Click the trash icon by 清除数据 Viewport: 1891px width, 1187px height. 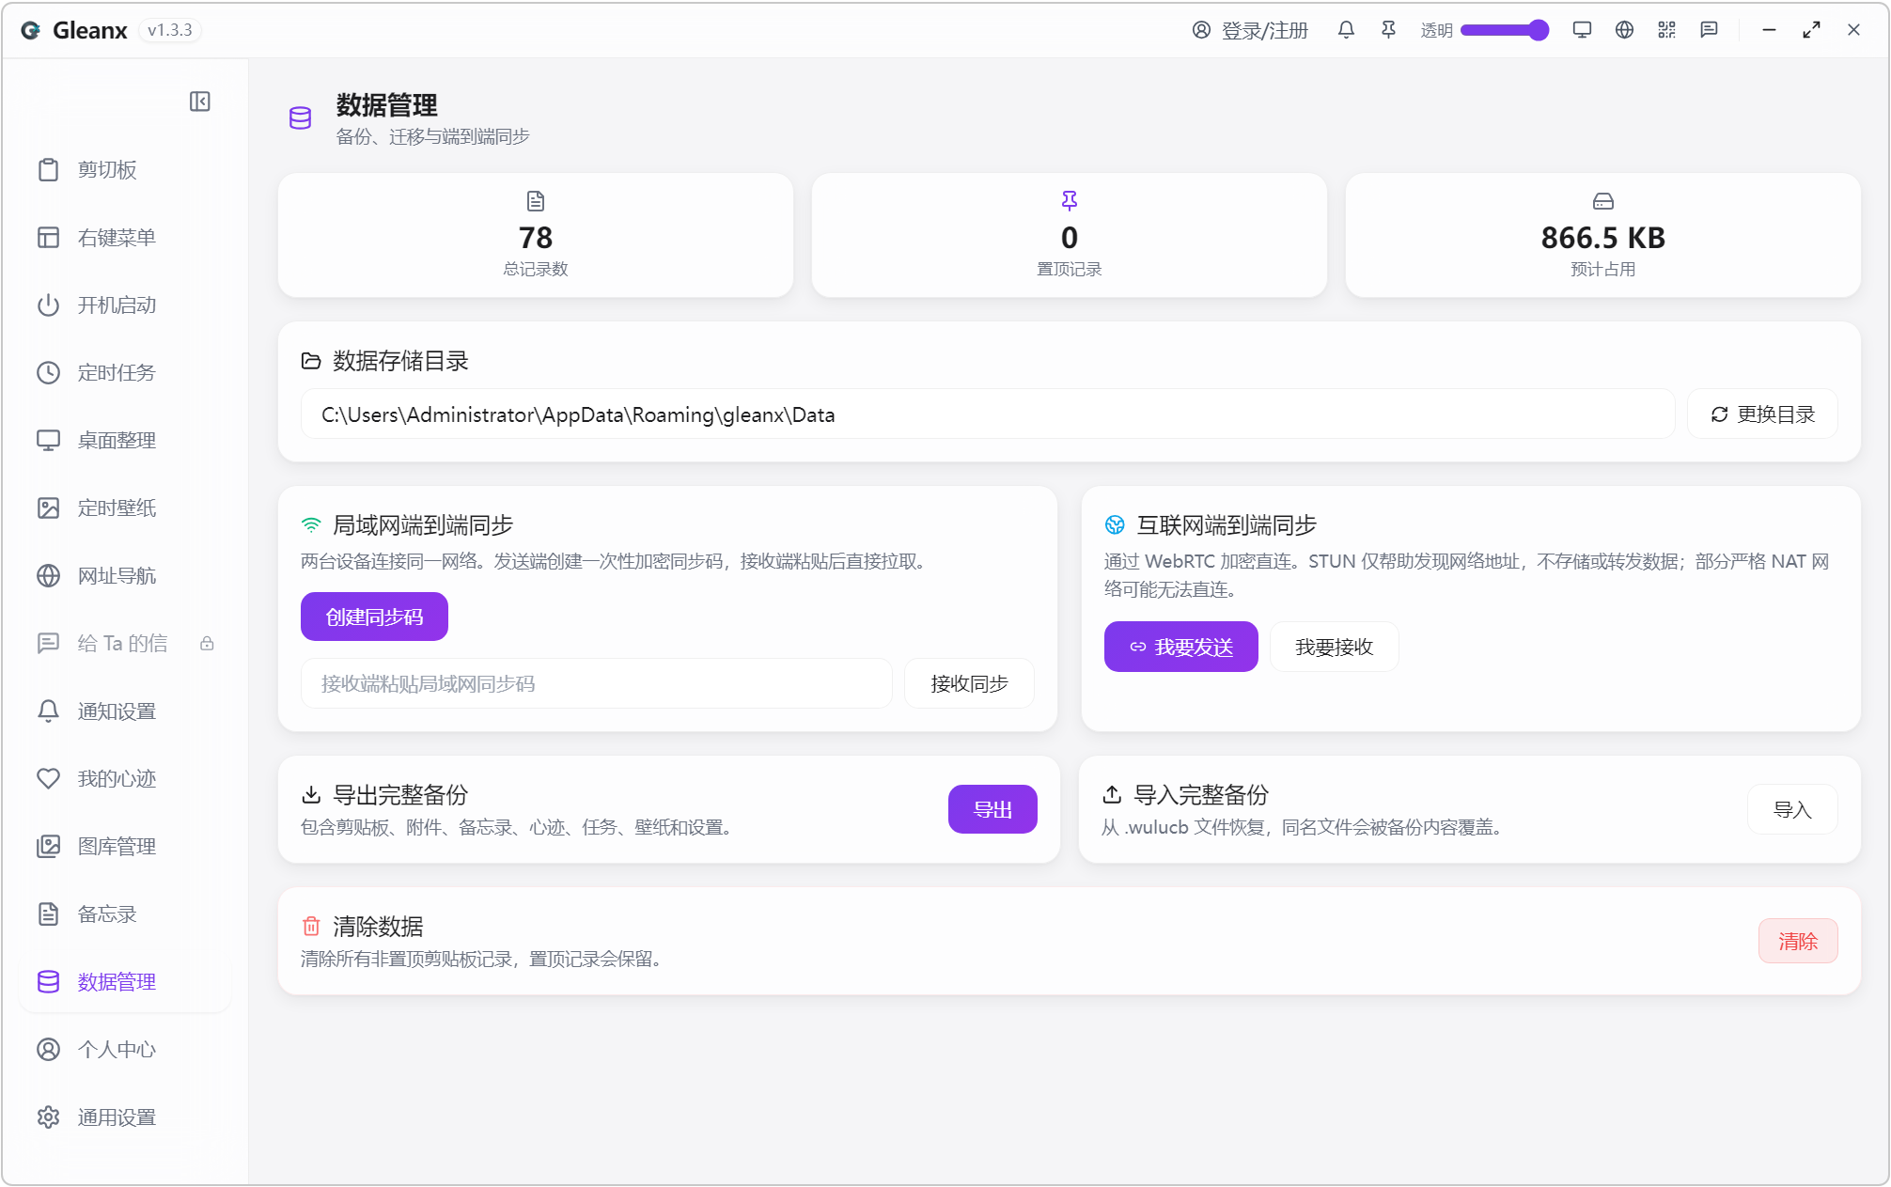click(311, 927)
